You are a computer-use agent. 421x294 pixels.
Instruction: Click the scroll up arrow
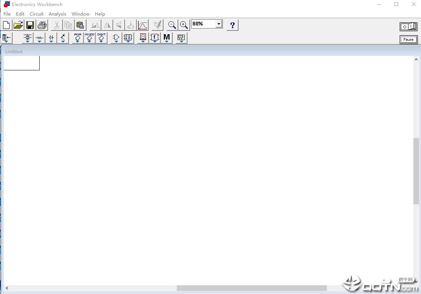click(x=416, y=59)
